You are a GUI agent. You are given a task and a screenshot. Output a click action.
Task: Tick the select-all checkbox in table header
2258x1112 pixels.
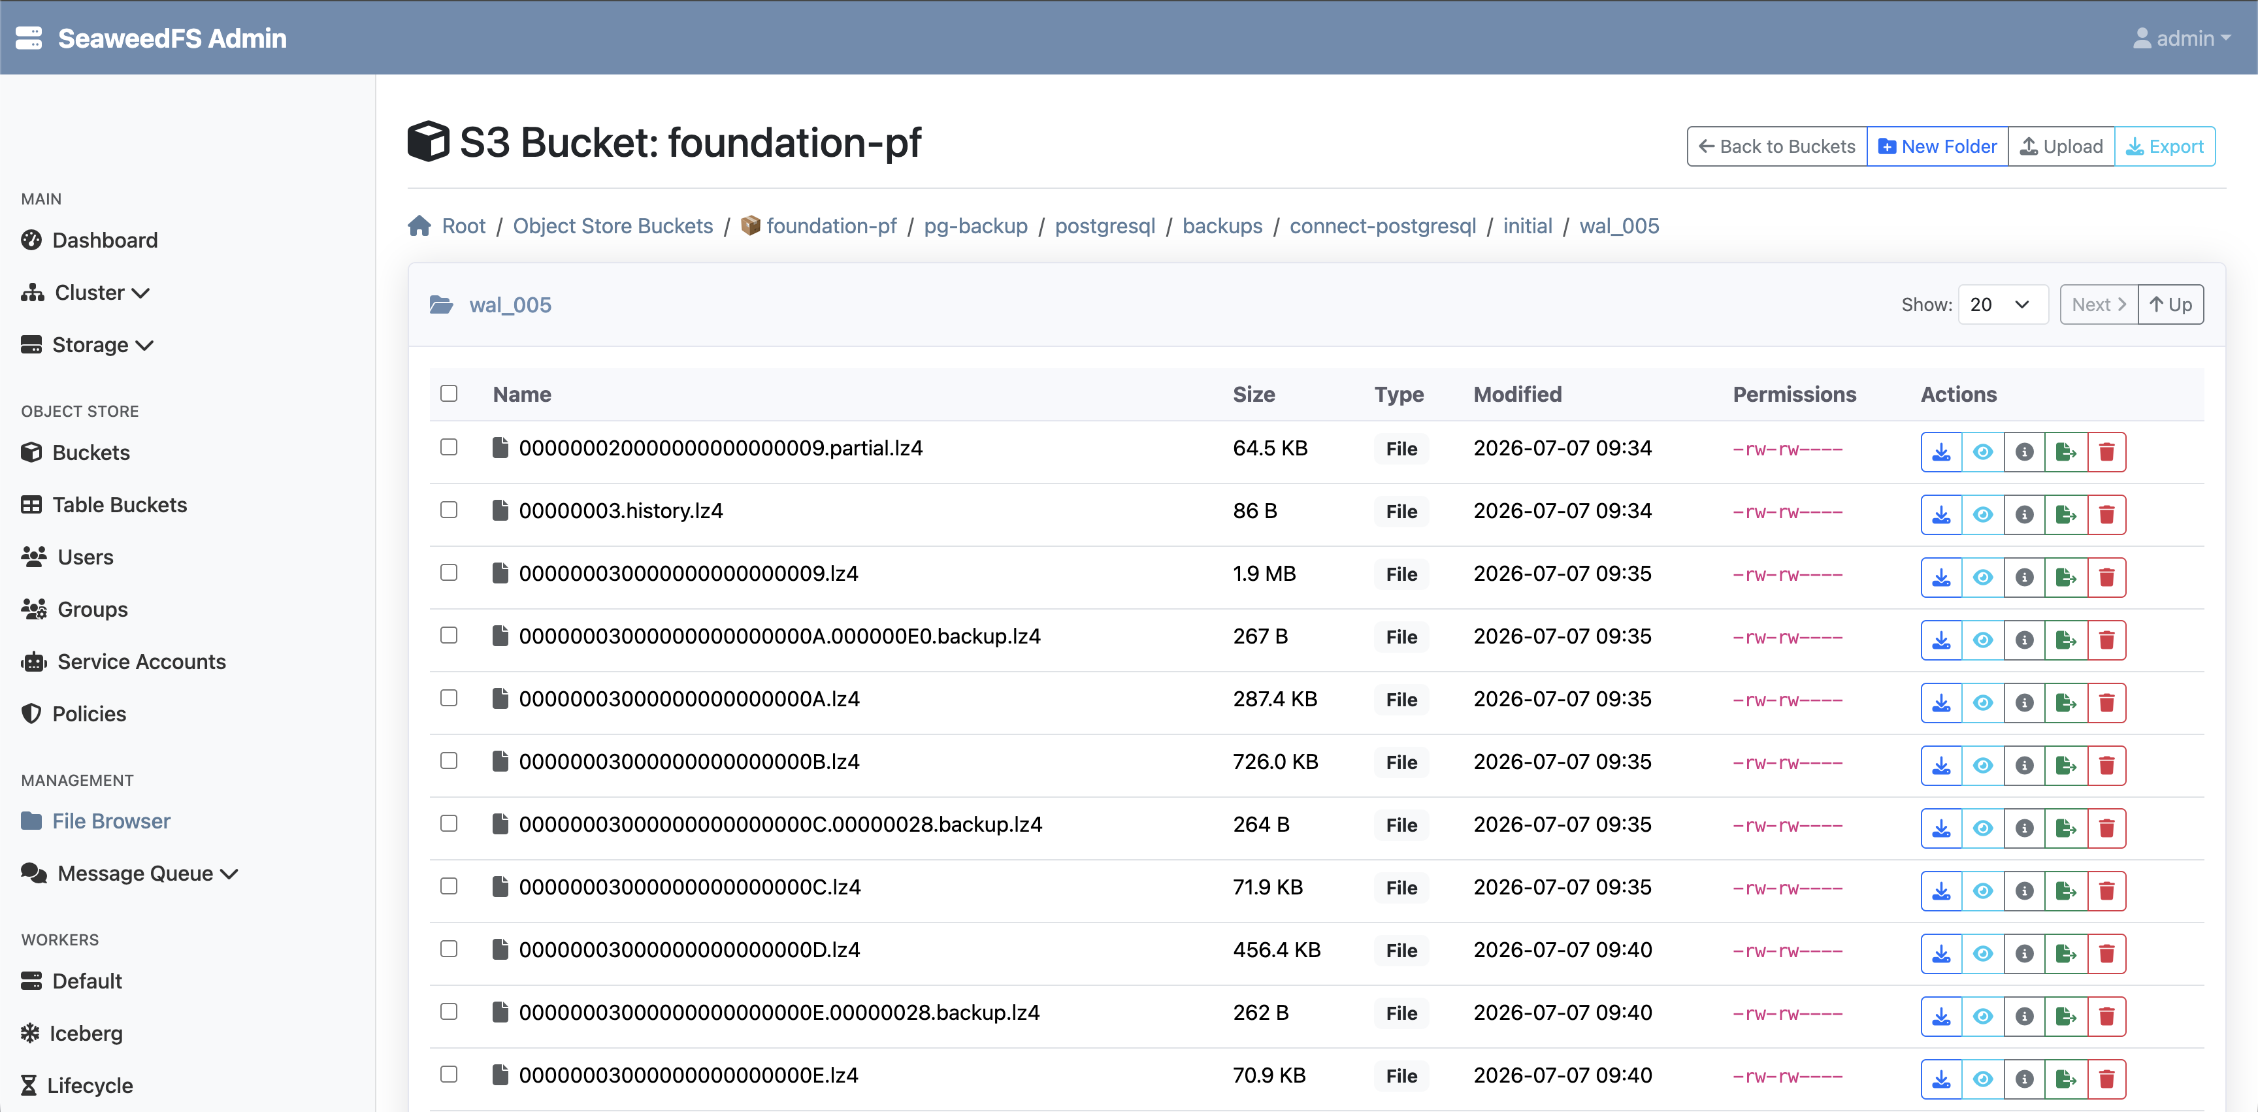tap(449, 393)
